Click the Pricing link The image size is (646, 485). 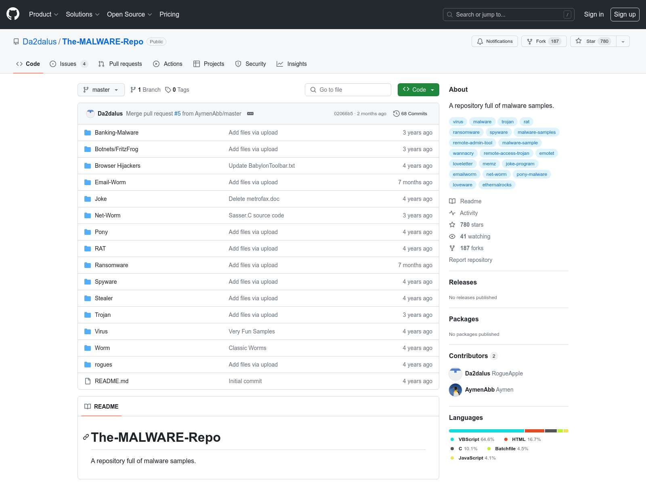pos(169,15)
